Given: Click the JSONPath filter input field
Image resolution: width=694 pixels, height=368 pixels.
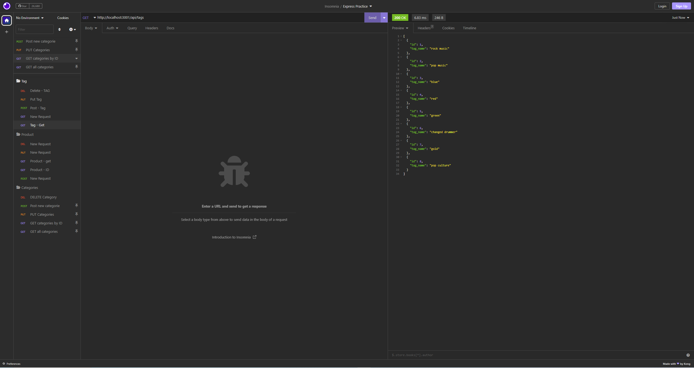Looking at the screenshot, I should click(x=461, y=355).
